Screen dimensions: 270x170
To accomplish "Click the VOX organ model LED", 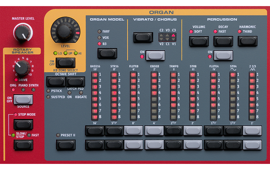I will point(99,38).
